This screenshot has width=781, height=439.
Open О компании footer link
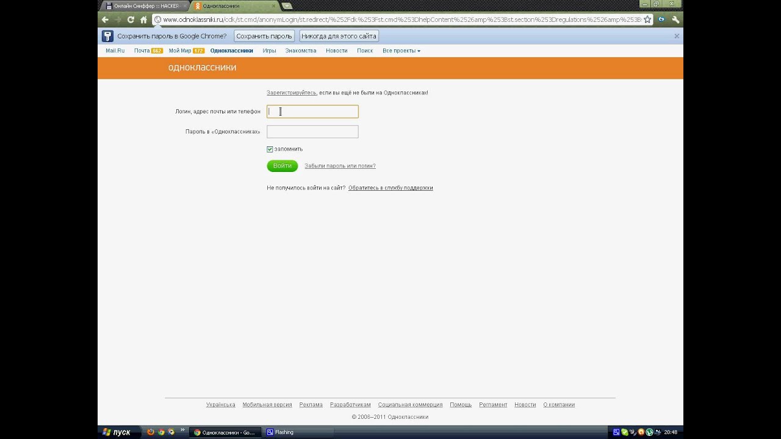coord(559,405)
